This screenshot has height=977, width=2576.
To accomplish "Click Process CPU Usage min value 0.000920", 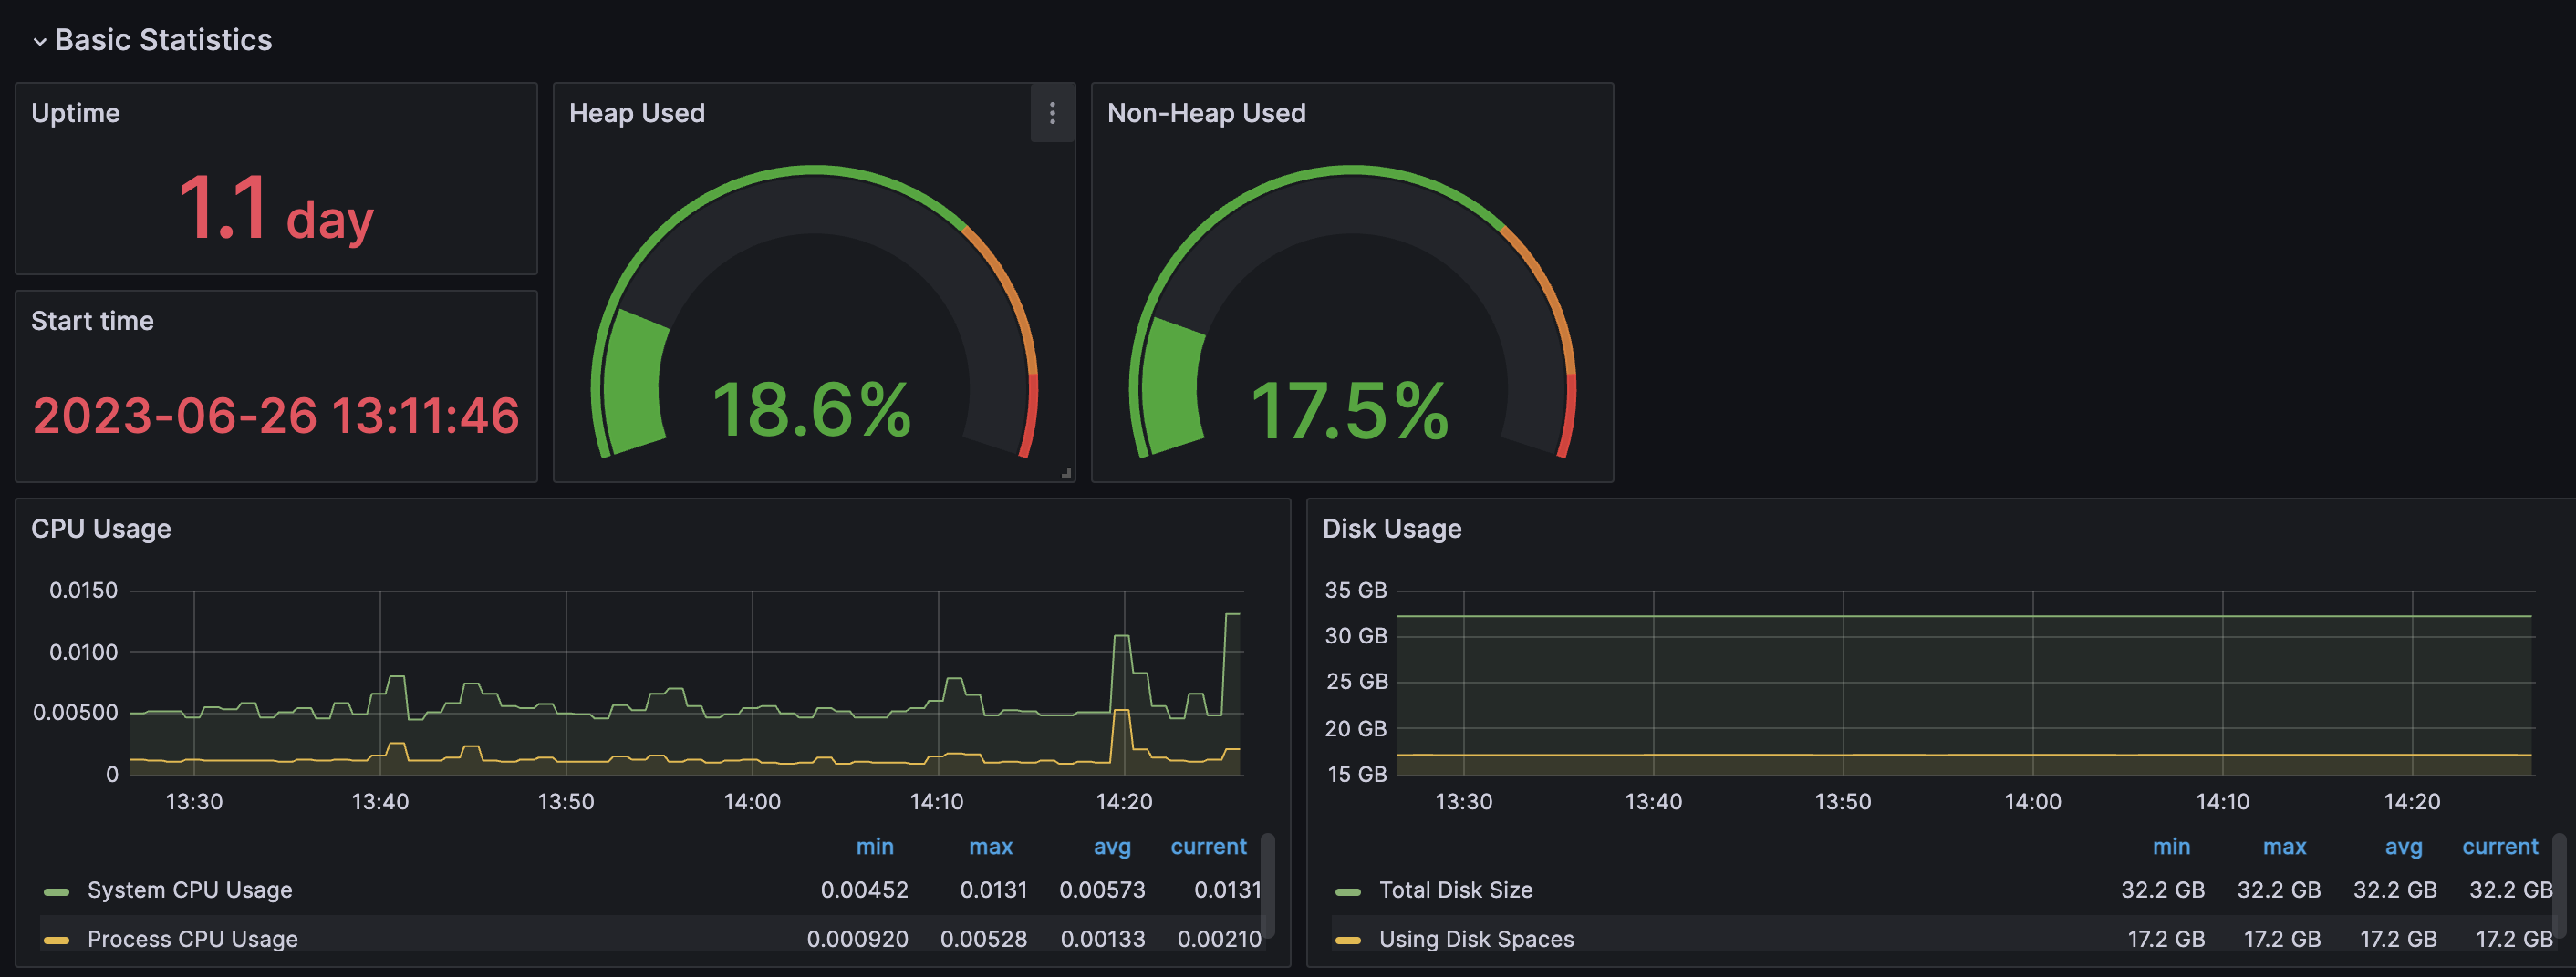I will pos(857,939).
